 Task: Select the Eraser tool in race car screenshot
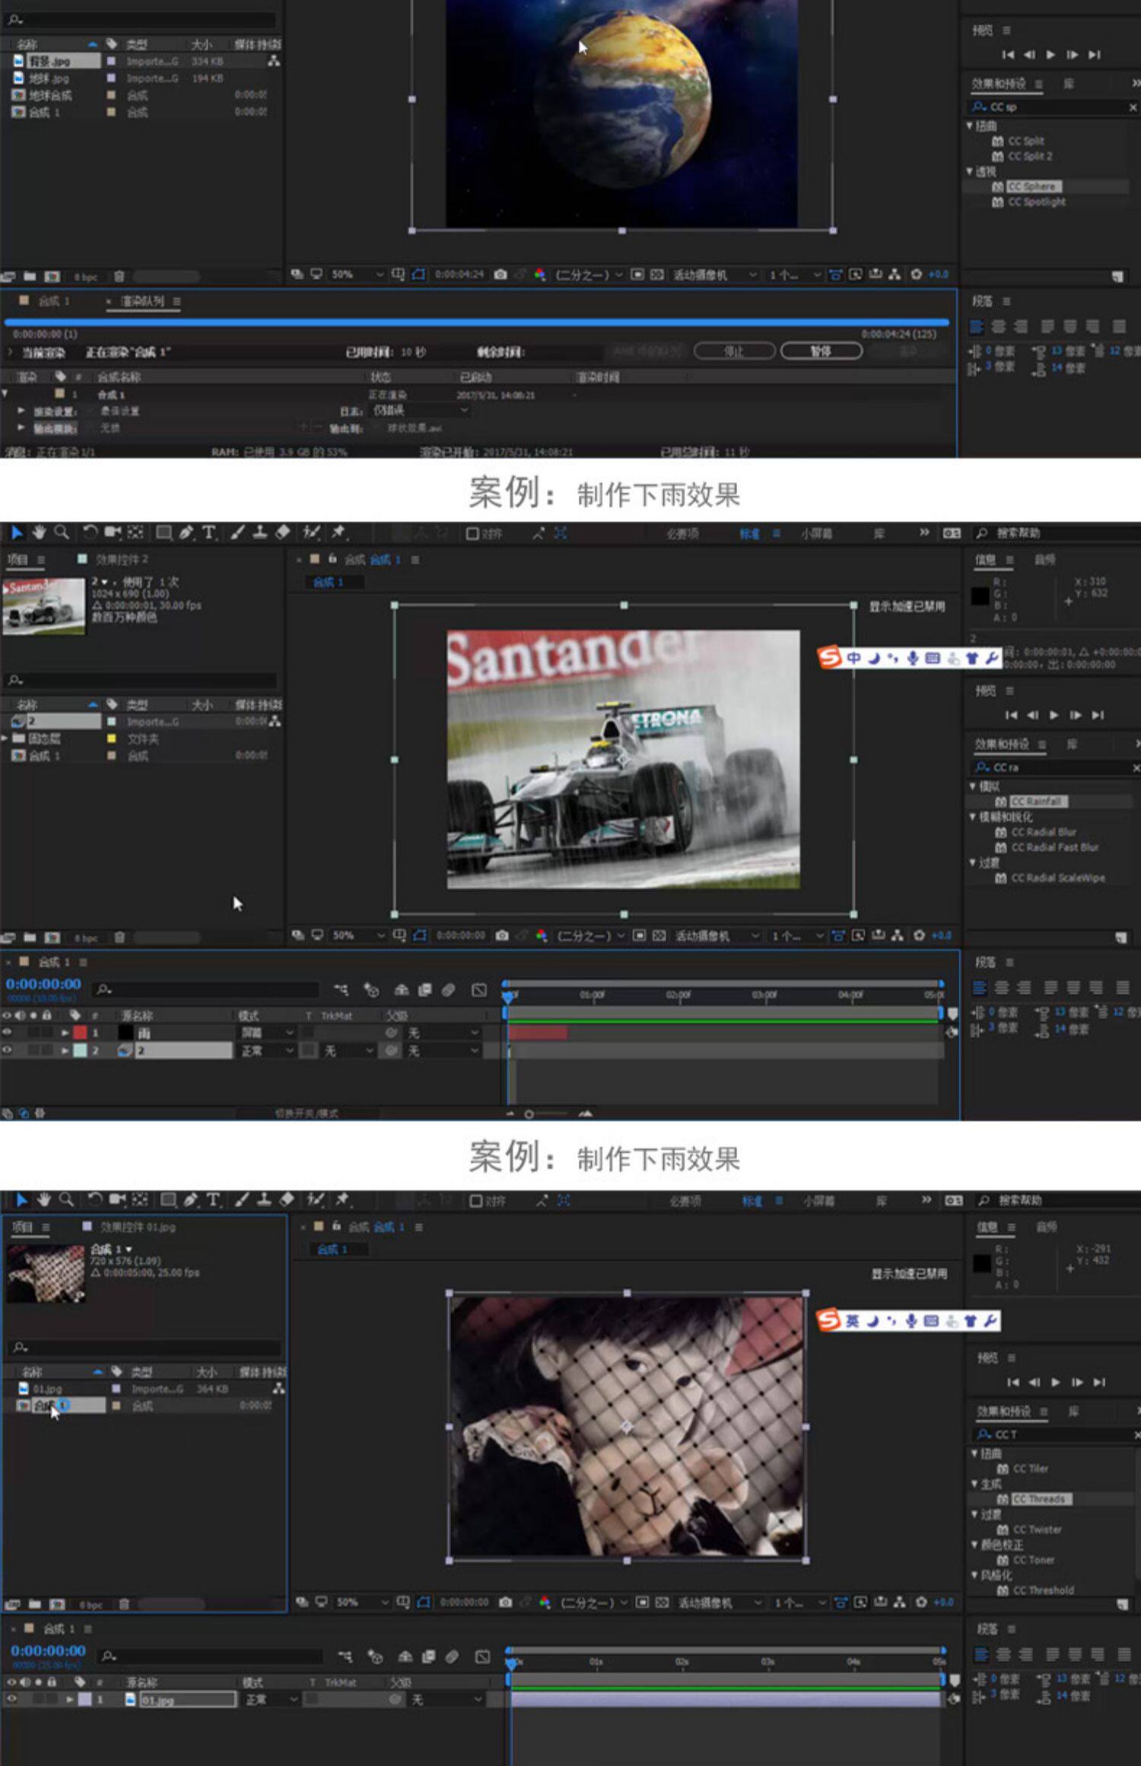(282, 532)
